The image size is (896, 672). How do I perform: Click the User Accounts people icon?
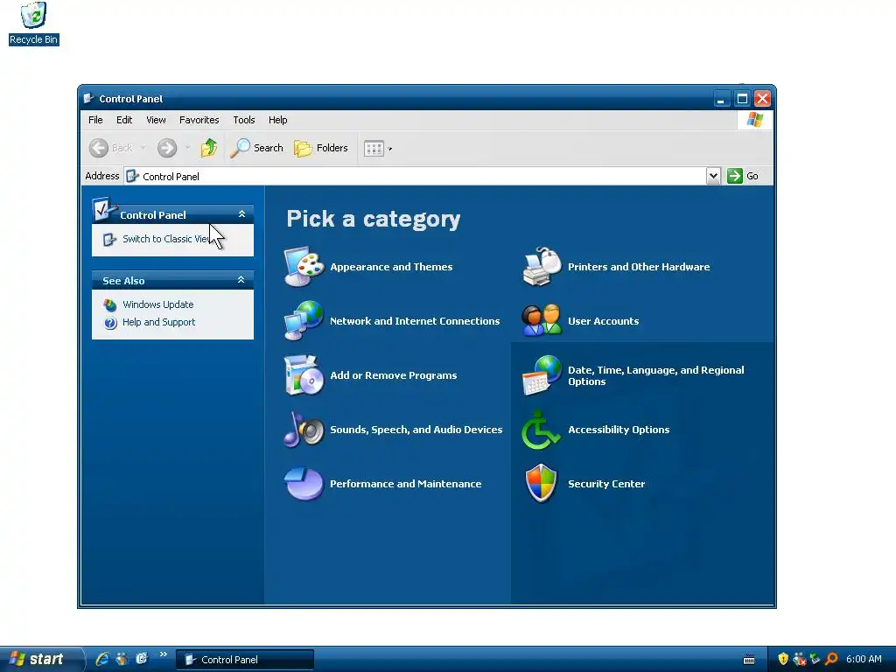coord(542,320)
